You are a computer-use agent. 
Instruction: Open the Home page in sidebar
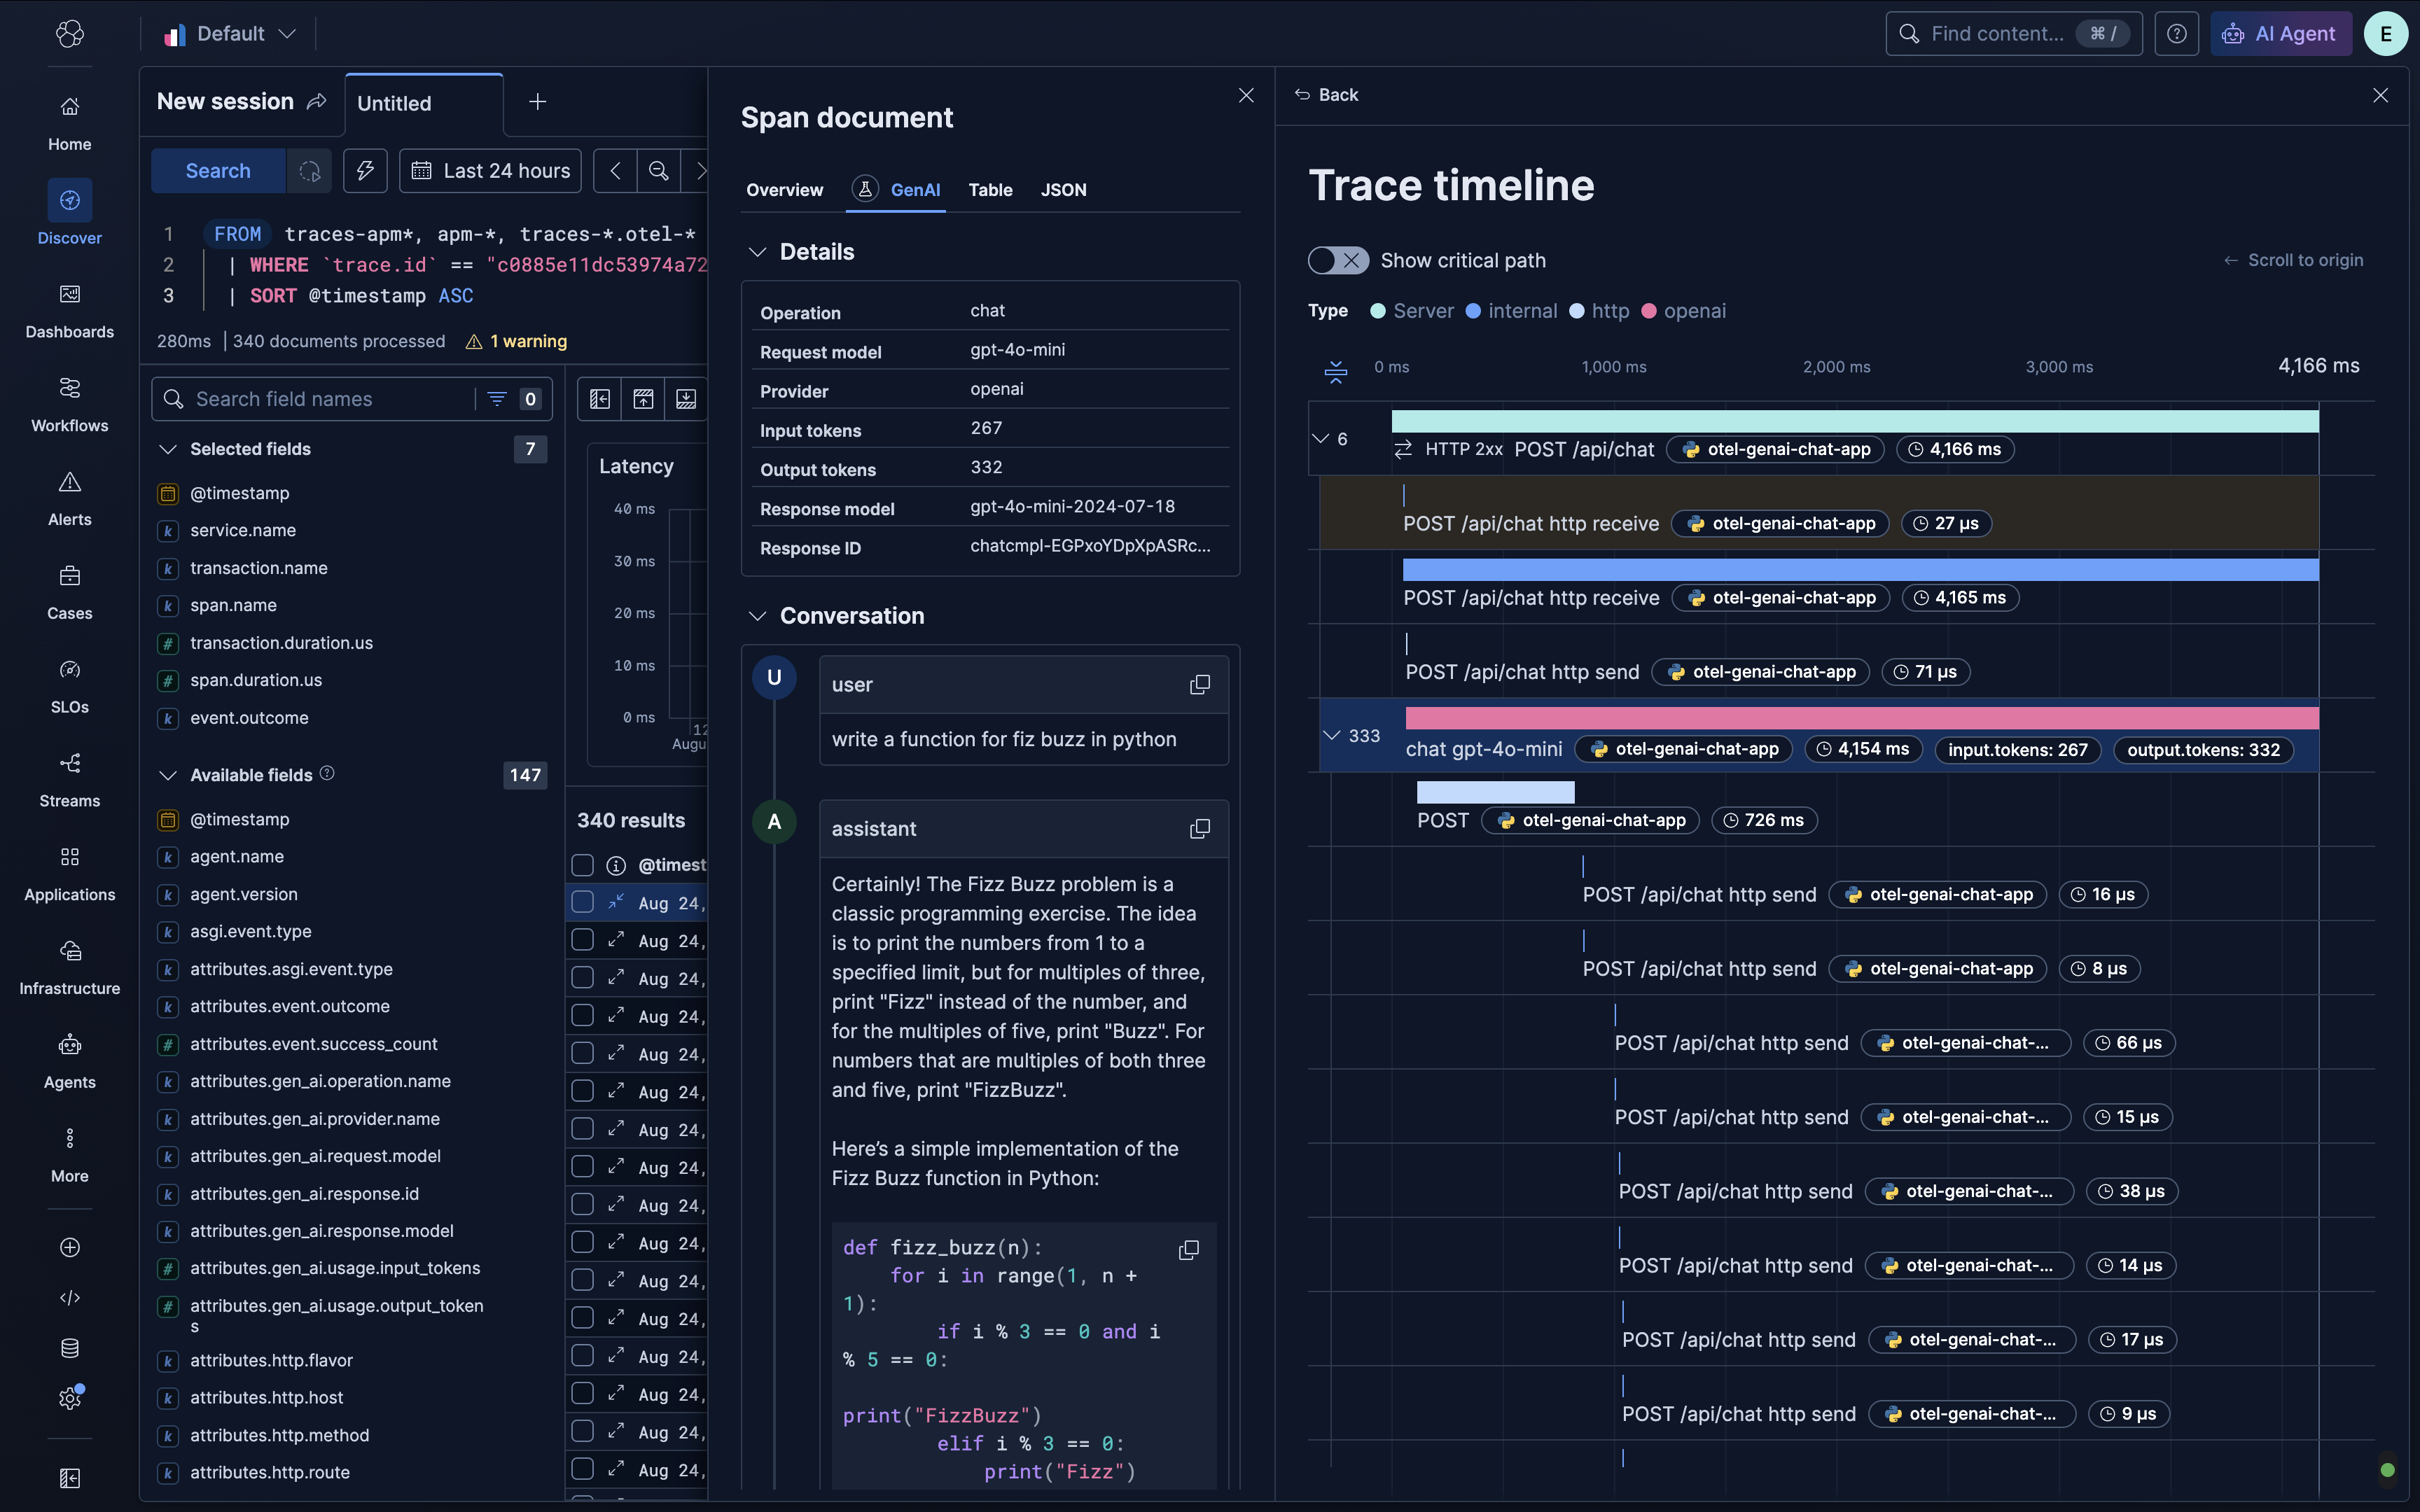click(x=69, y=122)
